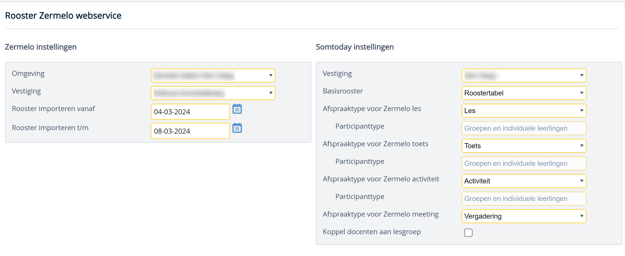Open Afspraaktype voor Zermelo les dropdown

pyautogui.click(x=524, y=111)
